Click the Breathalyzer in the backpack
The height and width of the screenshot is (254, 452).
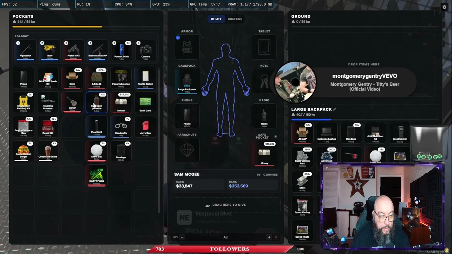(400, 133)
